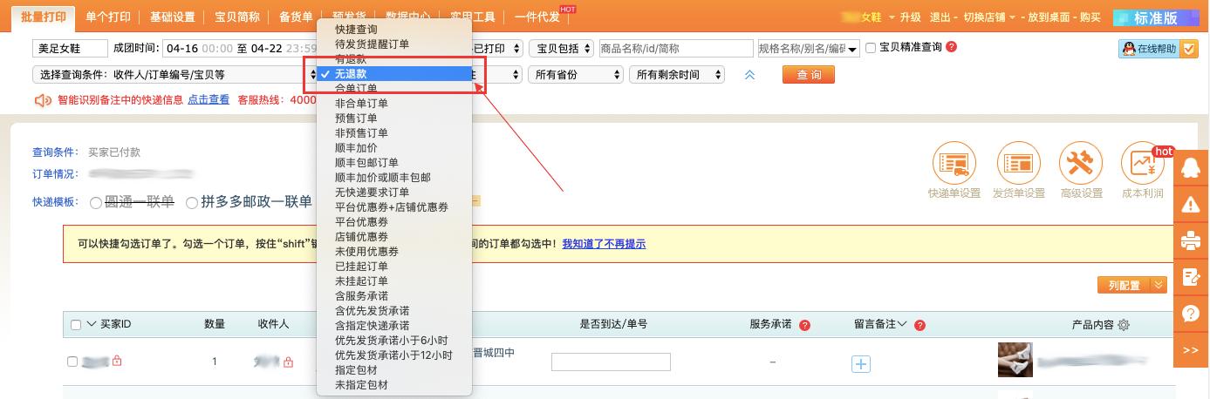Image resolution: width=1210 pixels, height=399 pixels.
Task: Click the red help icon beside 留言备注
Action: point(919,325)
